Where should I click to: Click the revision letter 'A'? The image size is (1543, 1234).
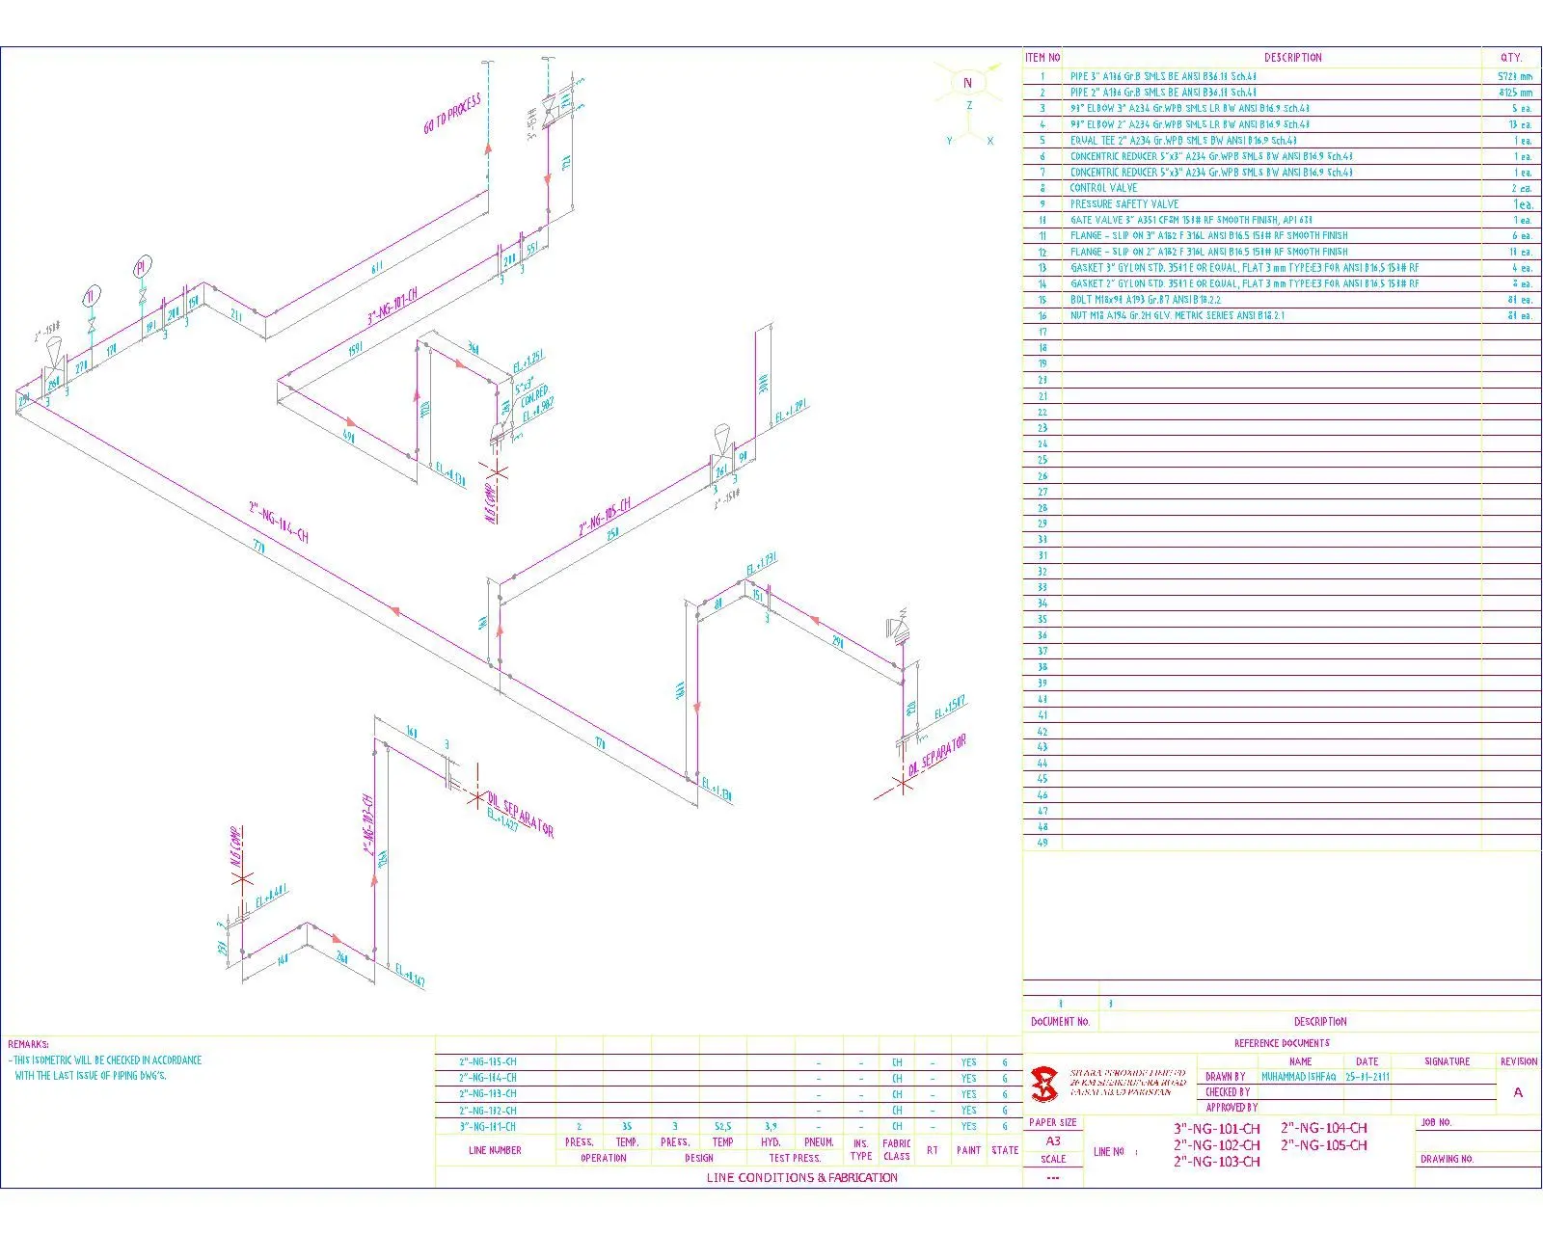pos(1518,1092)
